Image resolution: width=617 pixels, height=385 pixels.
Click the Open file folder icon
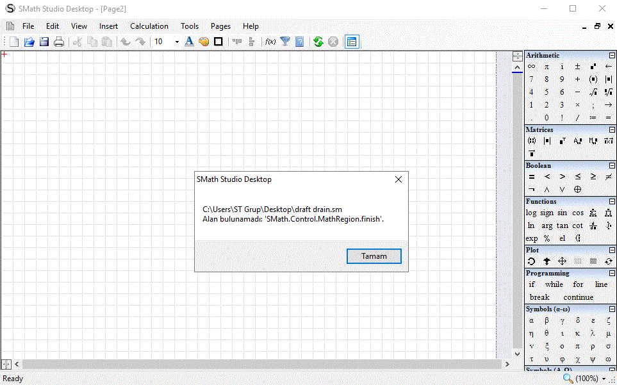click(29, 42)
